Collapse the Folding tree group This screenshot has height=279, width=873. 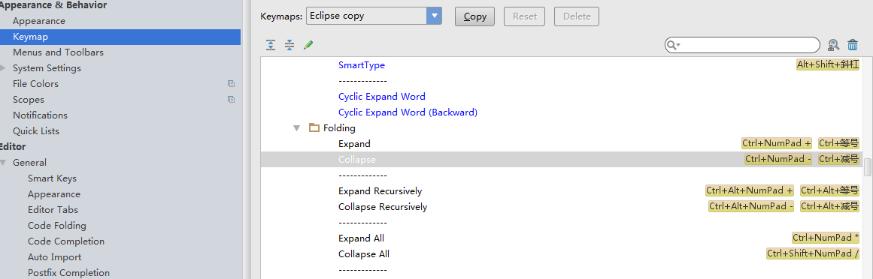click(x=297, y=127)
